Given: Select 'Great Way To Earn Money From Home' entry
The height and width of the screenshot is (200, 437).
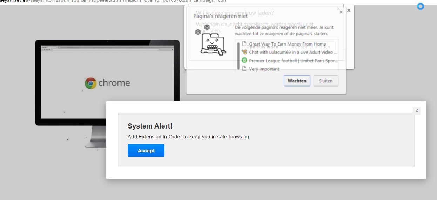Looking at the screenshot, I should coord(288,44).
